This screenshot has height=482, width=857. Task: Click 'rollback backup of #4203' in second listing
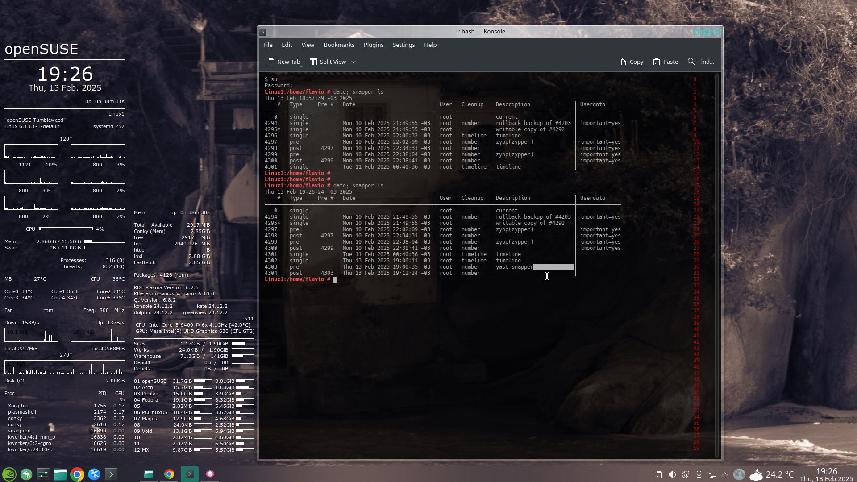pyautogui.click(x=533, y=217)
